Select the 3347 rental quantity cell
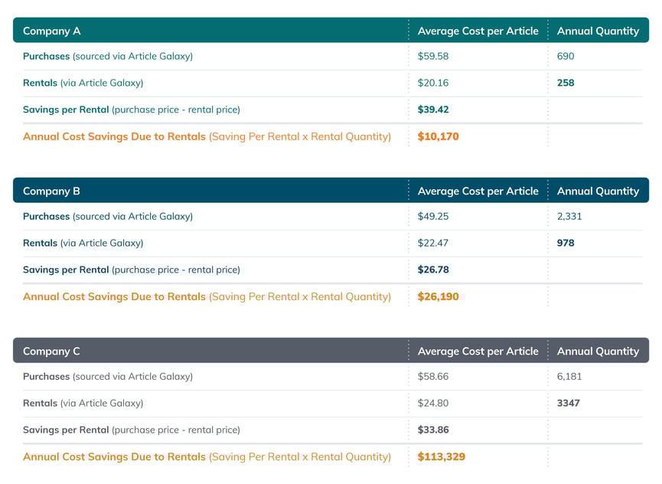The width and height of the screenshot is (662, 484). point(568,403)
